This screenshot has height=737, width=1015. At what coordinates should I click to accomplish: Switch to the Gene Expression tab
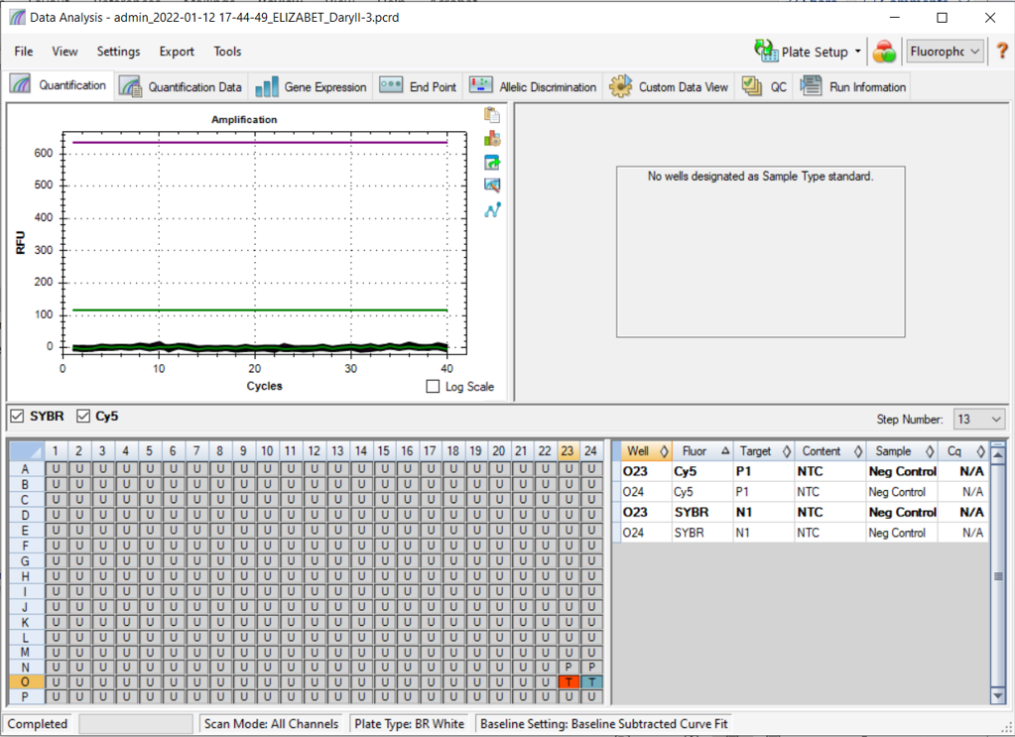coord(312,87)
